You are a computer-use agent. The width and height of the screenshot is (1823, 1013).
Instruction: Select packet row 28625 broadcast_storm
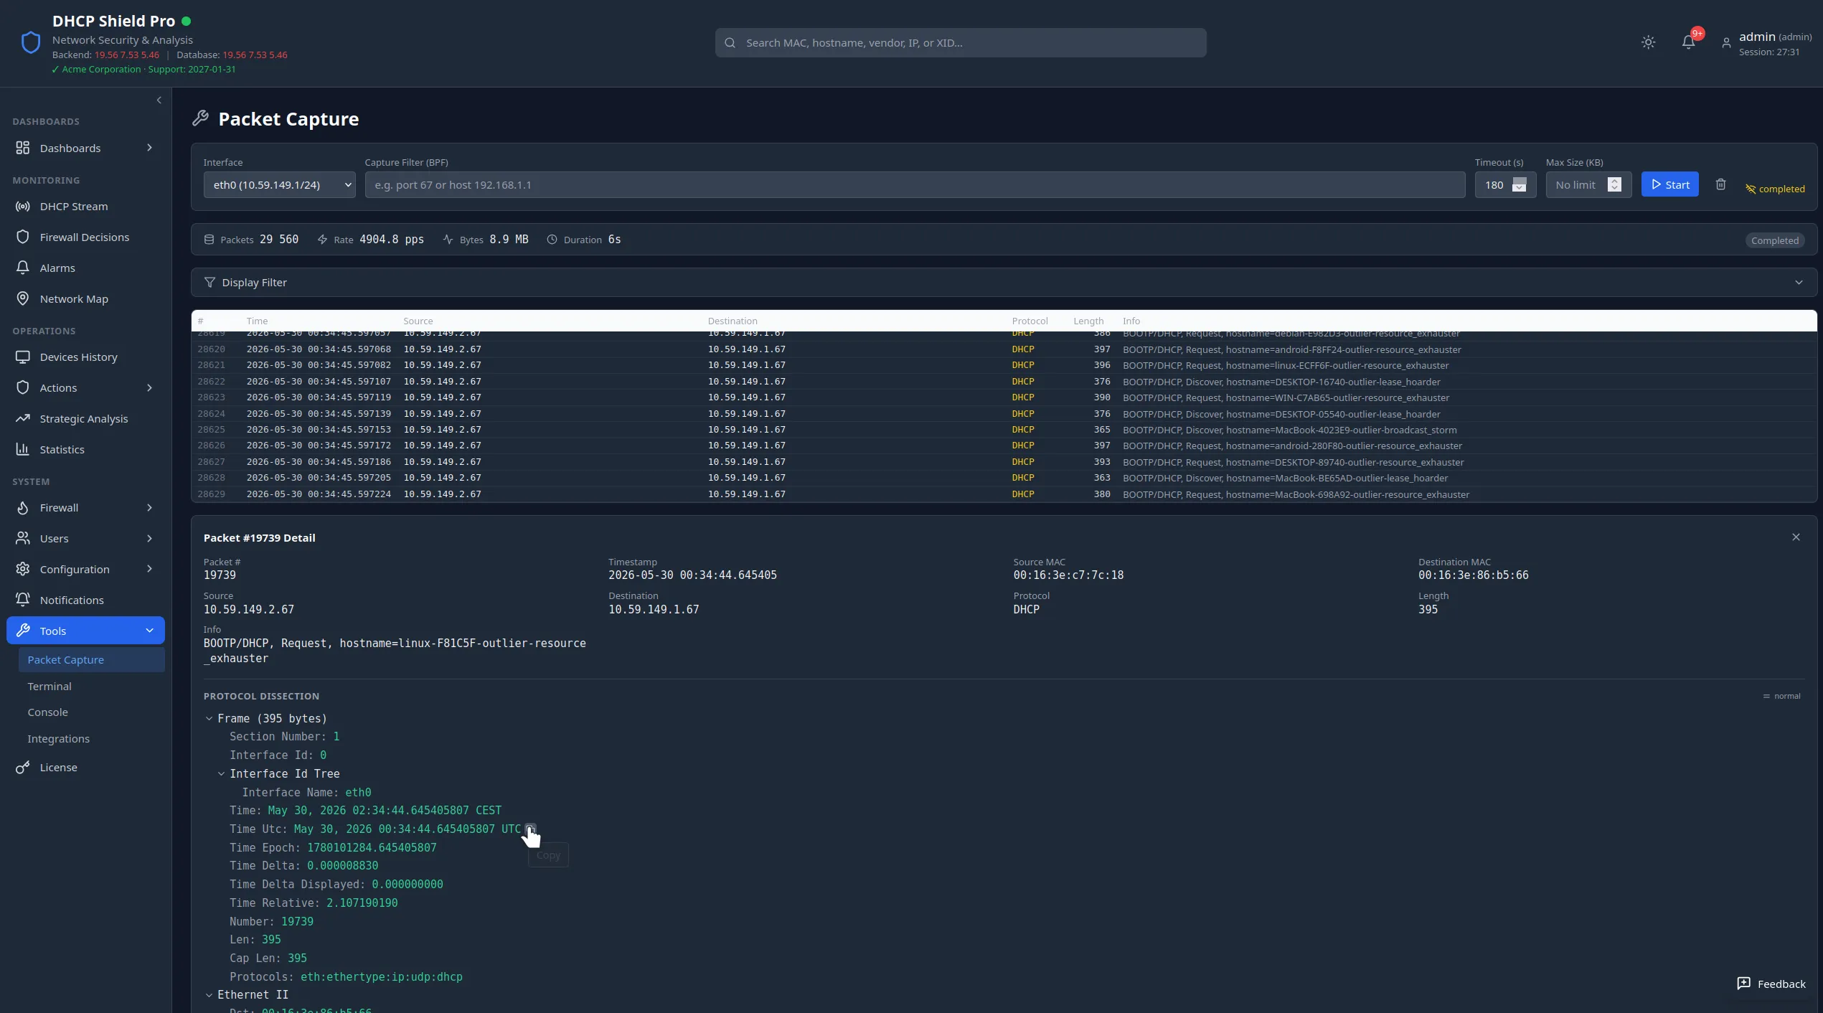point(1004,430)
